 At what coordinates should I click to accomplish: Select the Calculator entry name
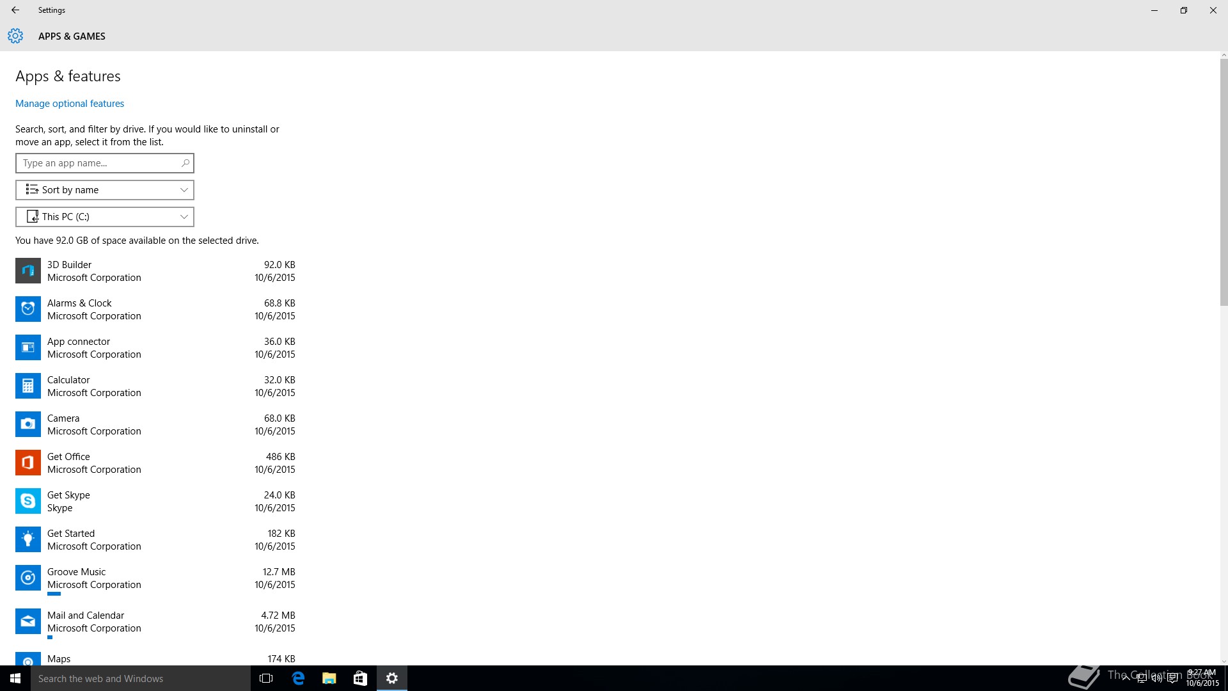[68, 380]
